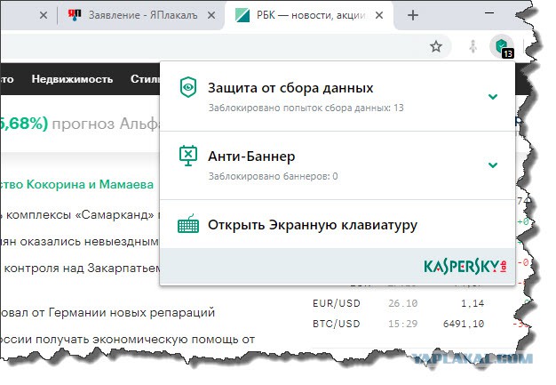Expand the Защита от сбора данных section

click(x=493, y=97)
